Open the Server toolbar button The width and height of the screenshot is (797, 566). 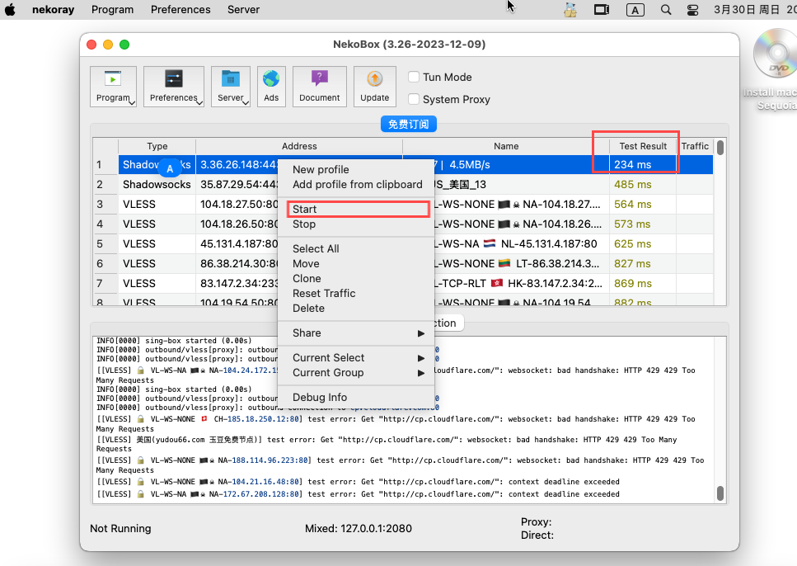[231, 86]
